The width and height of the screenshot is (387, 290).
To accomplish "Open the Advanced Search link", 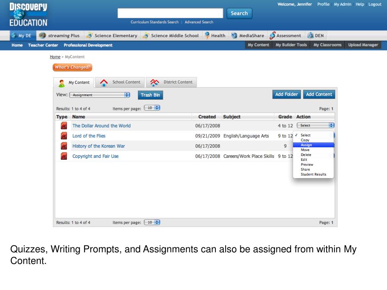I will tap(199, 22).
